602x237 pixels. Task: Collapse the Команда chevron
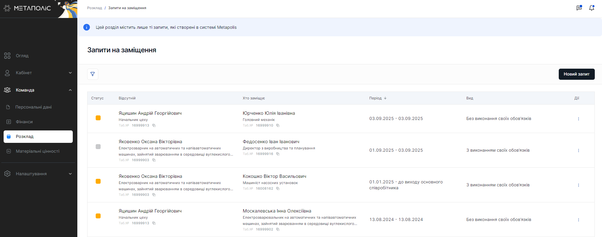tap(70, 90)
